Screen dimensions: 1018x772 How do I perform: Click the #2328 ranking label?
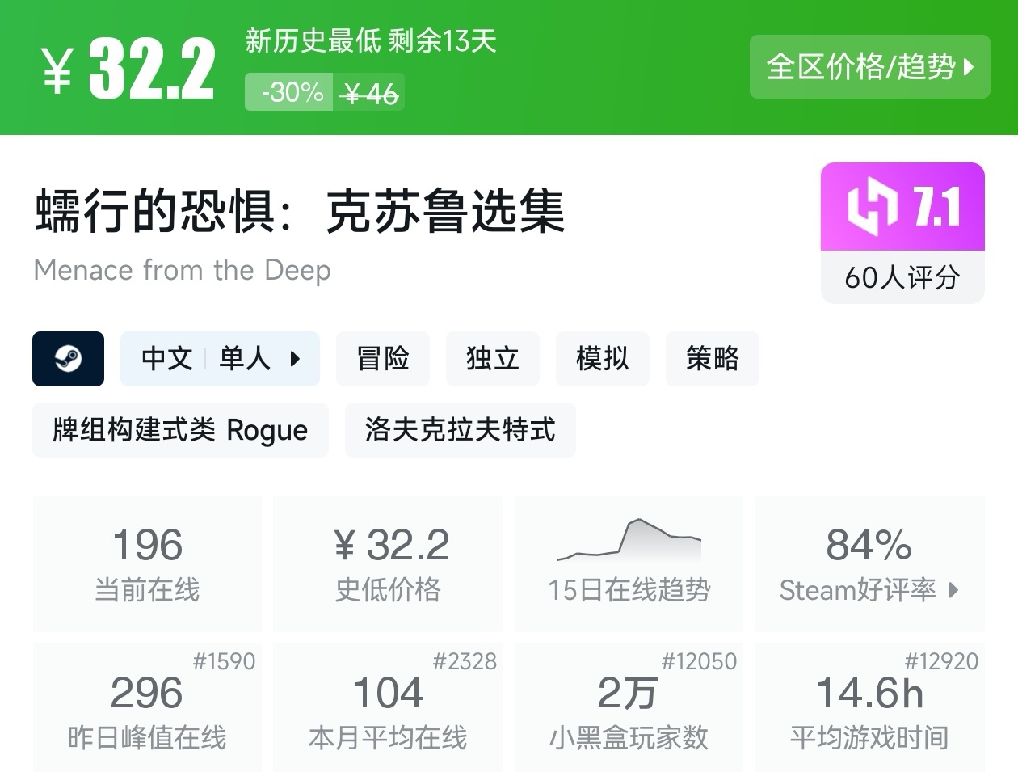[x=465, y=661]
